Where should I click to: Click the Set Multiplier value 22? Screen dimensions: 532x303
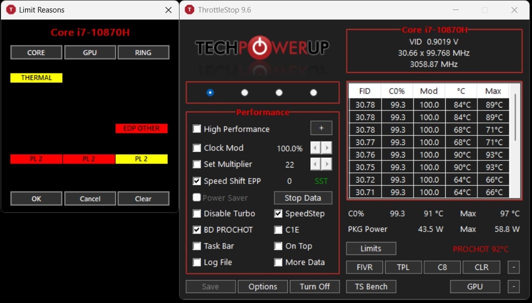click(290, 164)
